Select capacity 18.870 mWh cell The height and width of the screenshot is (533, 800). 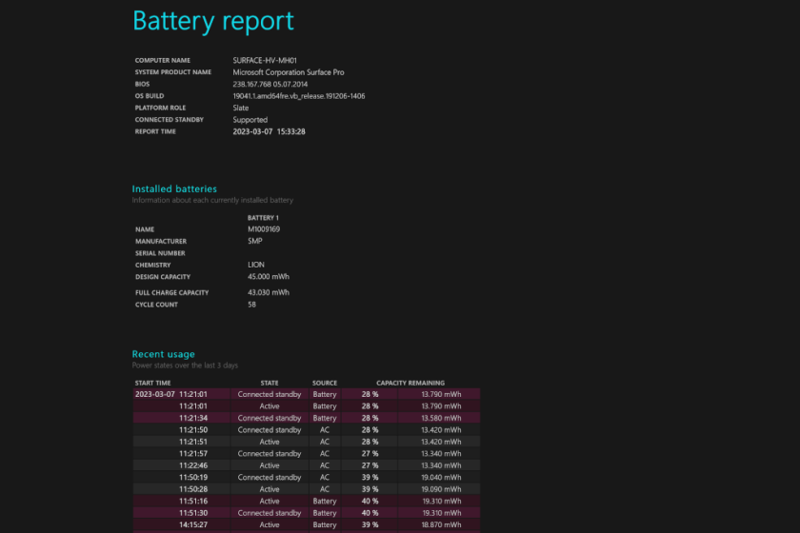tap(441, 524)
